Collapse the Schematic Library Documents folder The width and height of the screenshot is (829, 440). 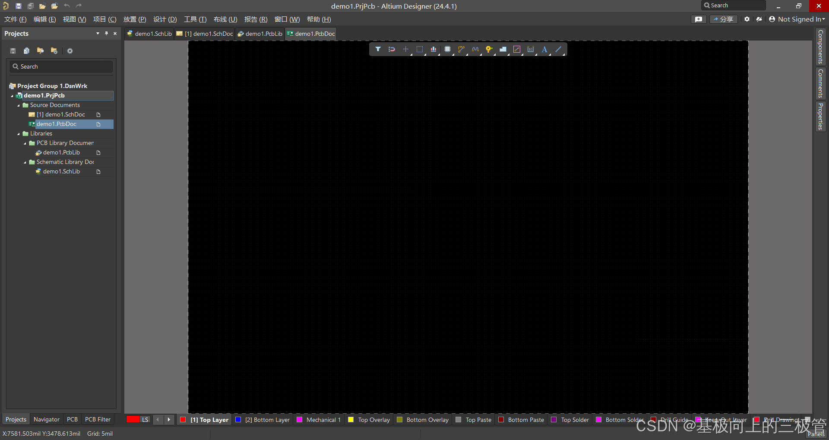[x=25, y=162]
